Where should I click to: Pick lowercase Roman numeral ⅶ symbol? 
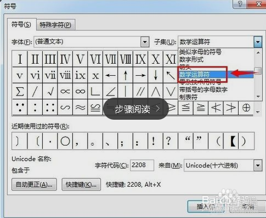click(x=50, y=75)
